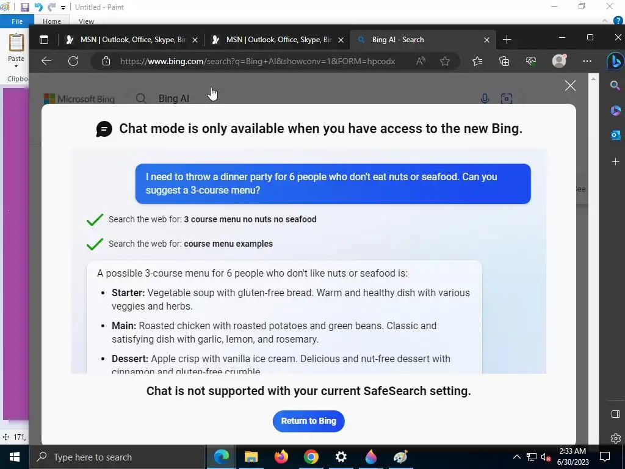Open Outlook in the Edge sidebar
Viewport: 625px width, 469px height.
[x=615, y=135]
